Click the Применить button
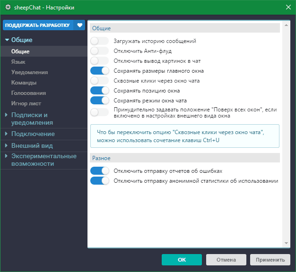 pyautogui.click(x=270, y=260)
